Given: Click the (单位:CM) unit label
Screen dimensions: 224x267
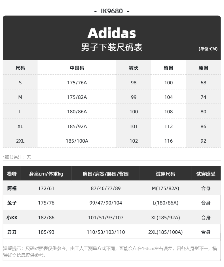Looking at the screenshot, I should coord(208,49).
